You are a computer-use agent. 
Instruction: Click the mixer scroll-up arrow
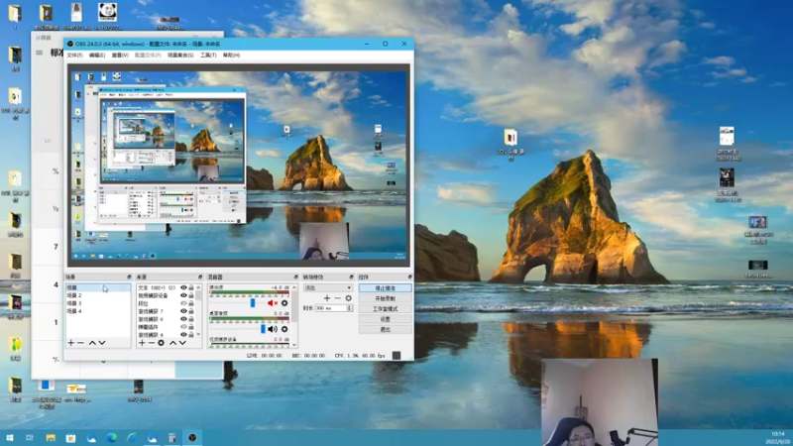(294, 287)
